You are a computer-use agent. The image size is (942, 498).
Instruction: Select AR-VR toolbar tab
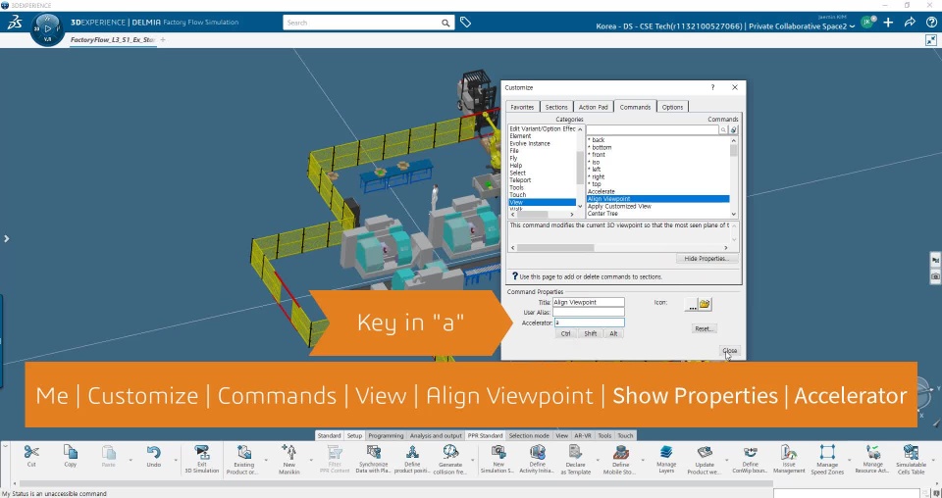tap(583, 435)
